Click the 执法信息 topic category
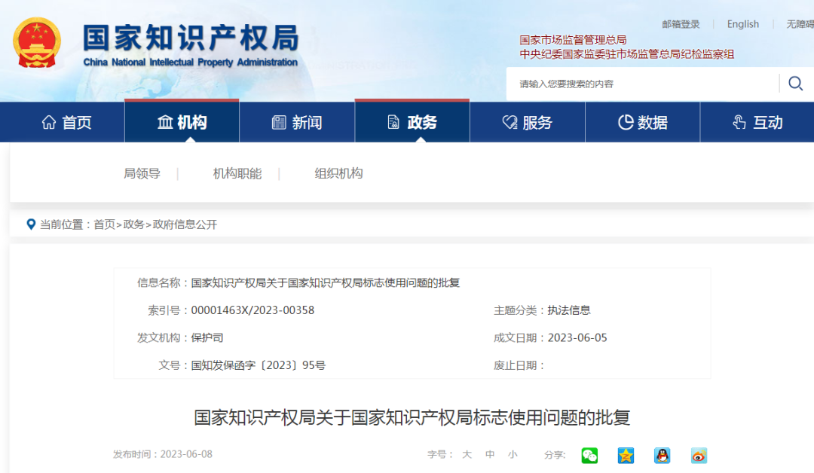The height and width of the screenshot is (473, 814). tap(569, 310)
